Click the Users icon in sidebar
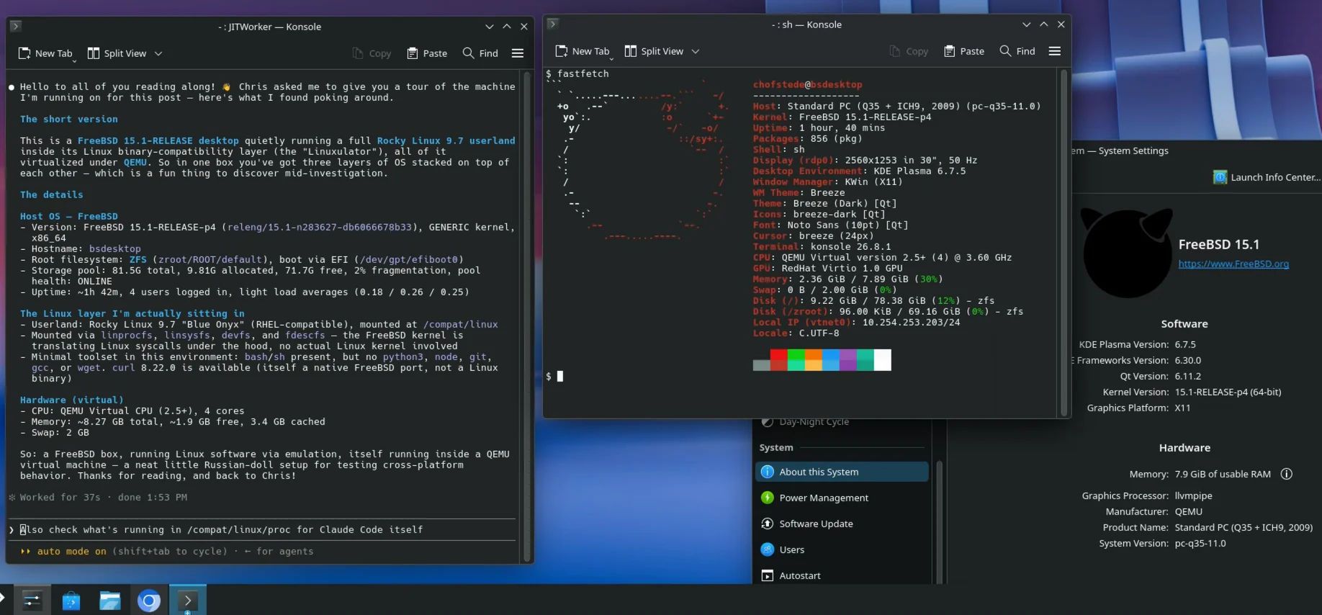 coord(767,549)
